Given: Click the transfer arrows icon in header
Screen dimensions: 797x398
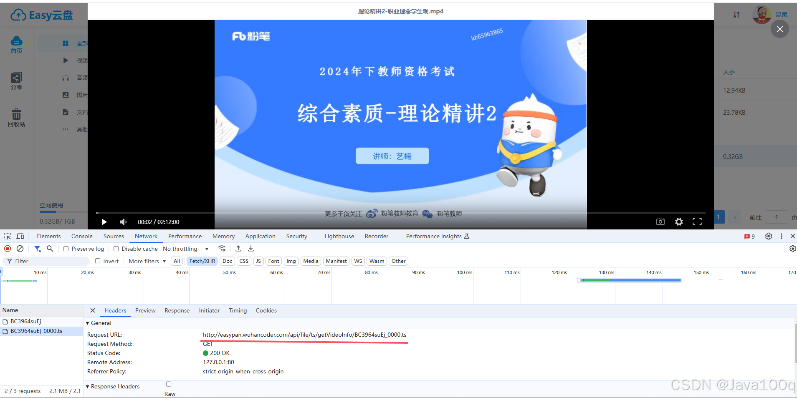Looking at the screenshot, I should click(736, 15).
